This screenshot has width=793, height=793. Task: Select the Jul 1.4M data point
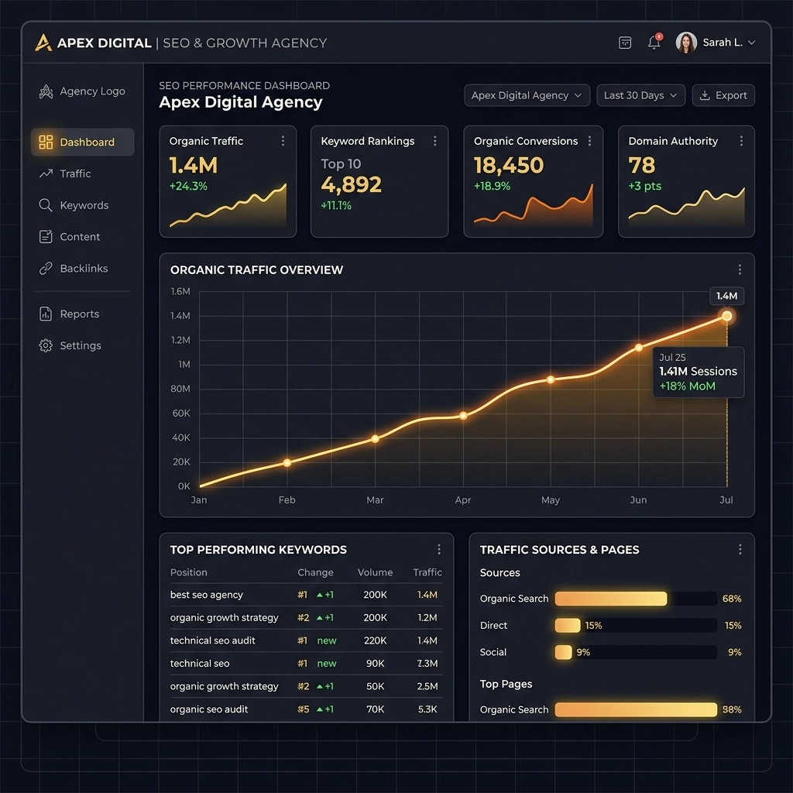tap(726, 316)
